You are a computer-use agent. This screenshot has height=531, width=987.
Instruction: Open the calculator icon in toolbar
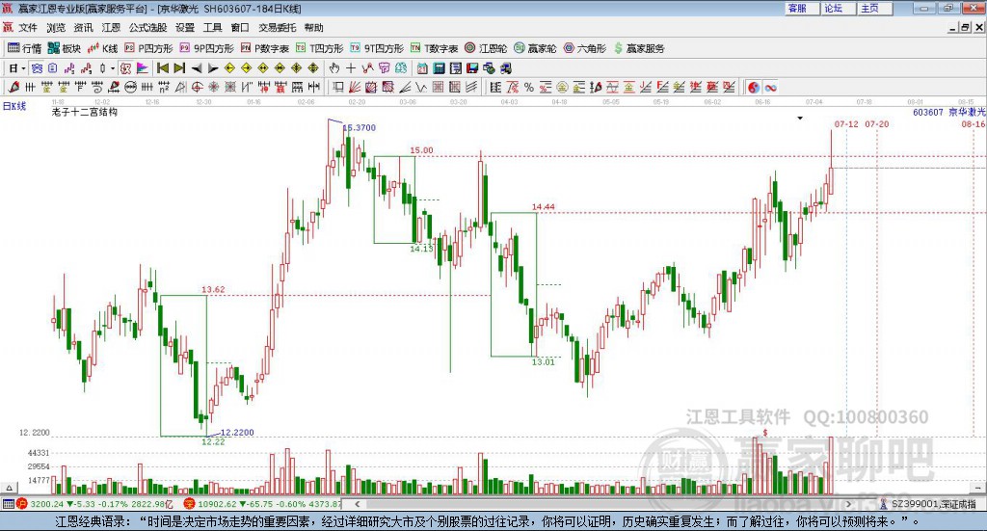pyautogui.click(x=439, y=68)
